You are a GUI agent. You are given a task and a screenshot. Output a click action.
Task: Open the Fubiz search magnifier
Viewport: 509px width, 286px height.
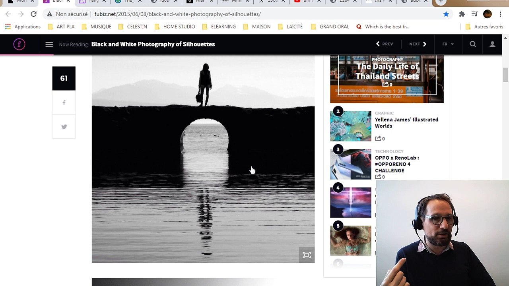[x=473, y=44]
